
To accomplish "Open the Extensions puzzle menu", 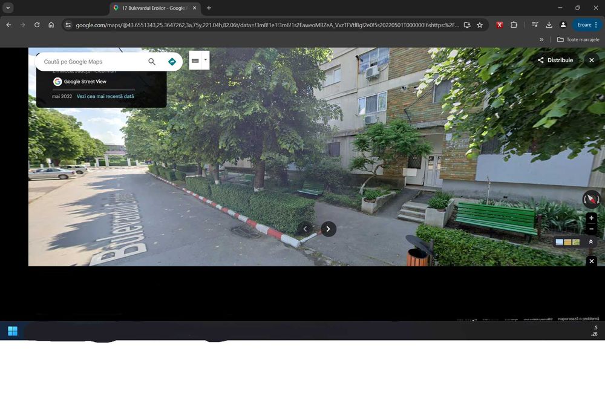I will click(x=514, y=25).
